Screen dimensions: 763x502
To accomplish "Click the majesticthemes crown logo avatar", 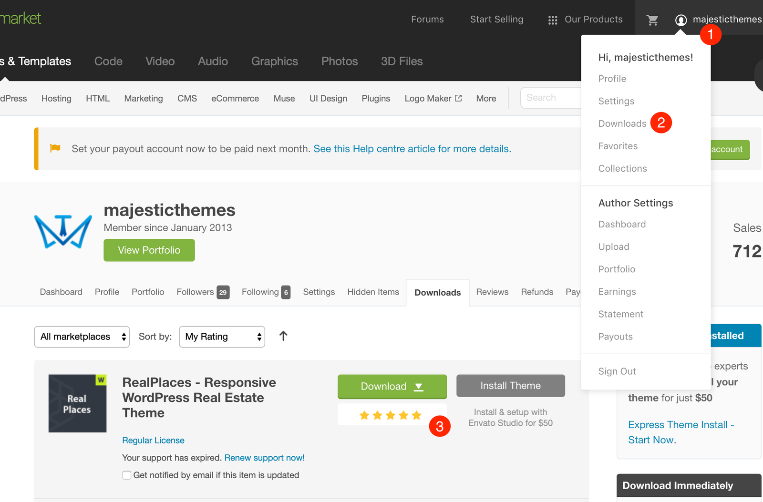I will pyautogui.click(x=63, y=231).
